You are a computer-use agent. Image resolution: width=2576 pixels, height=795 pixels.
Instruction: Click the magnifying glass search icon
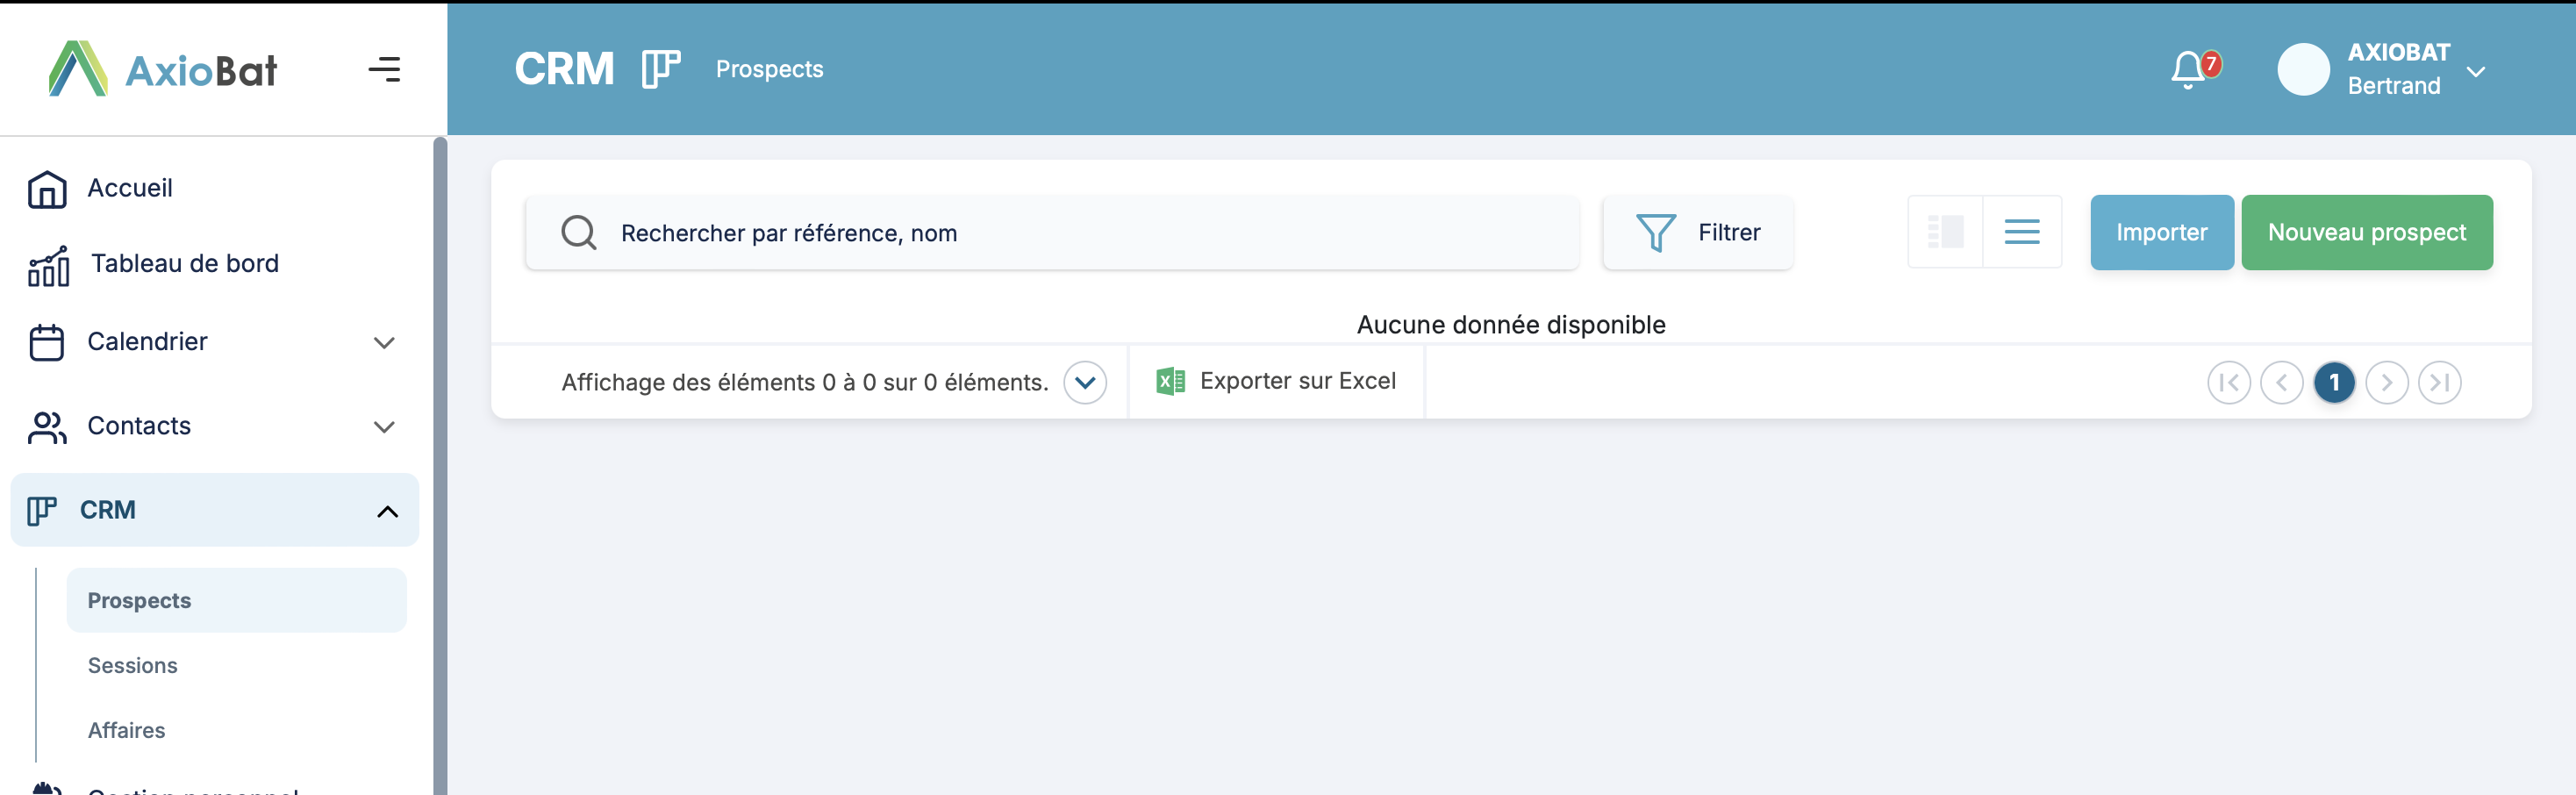click(x=578, y=233)
